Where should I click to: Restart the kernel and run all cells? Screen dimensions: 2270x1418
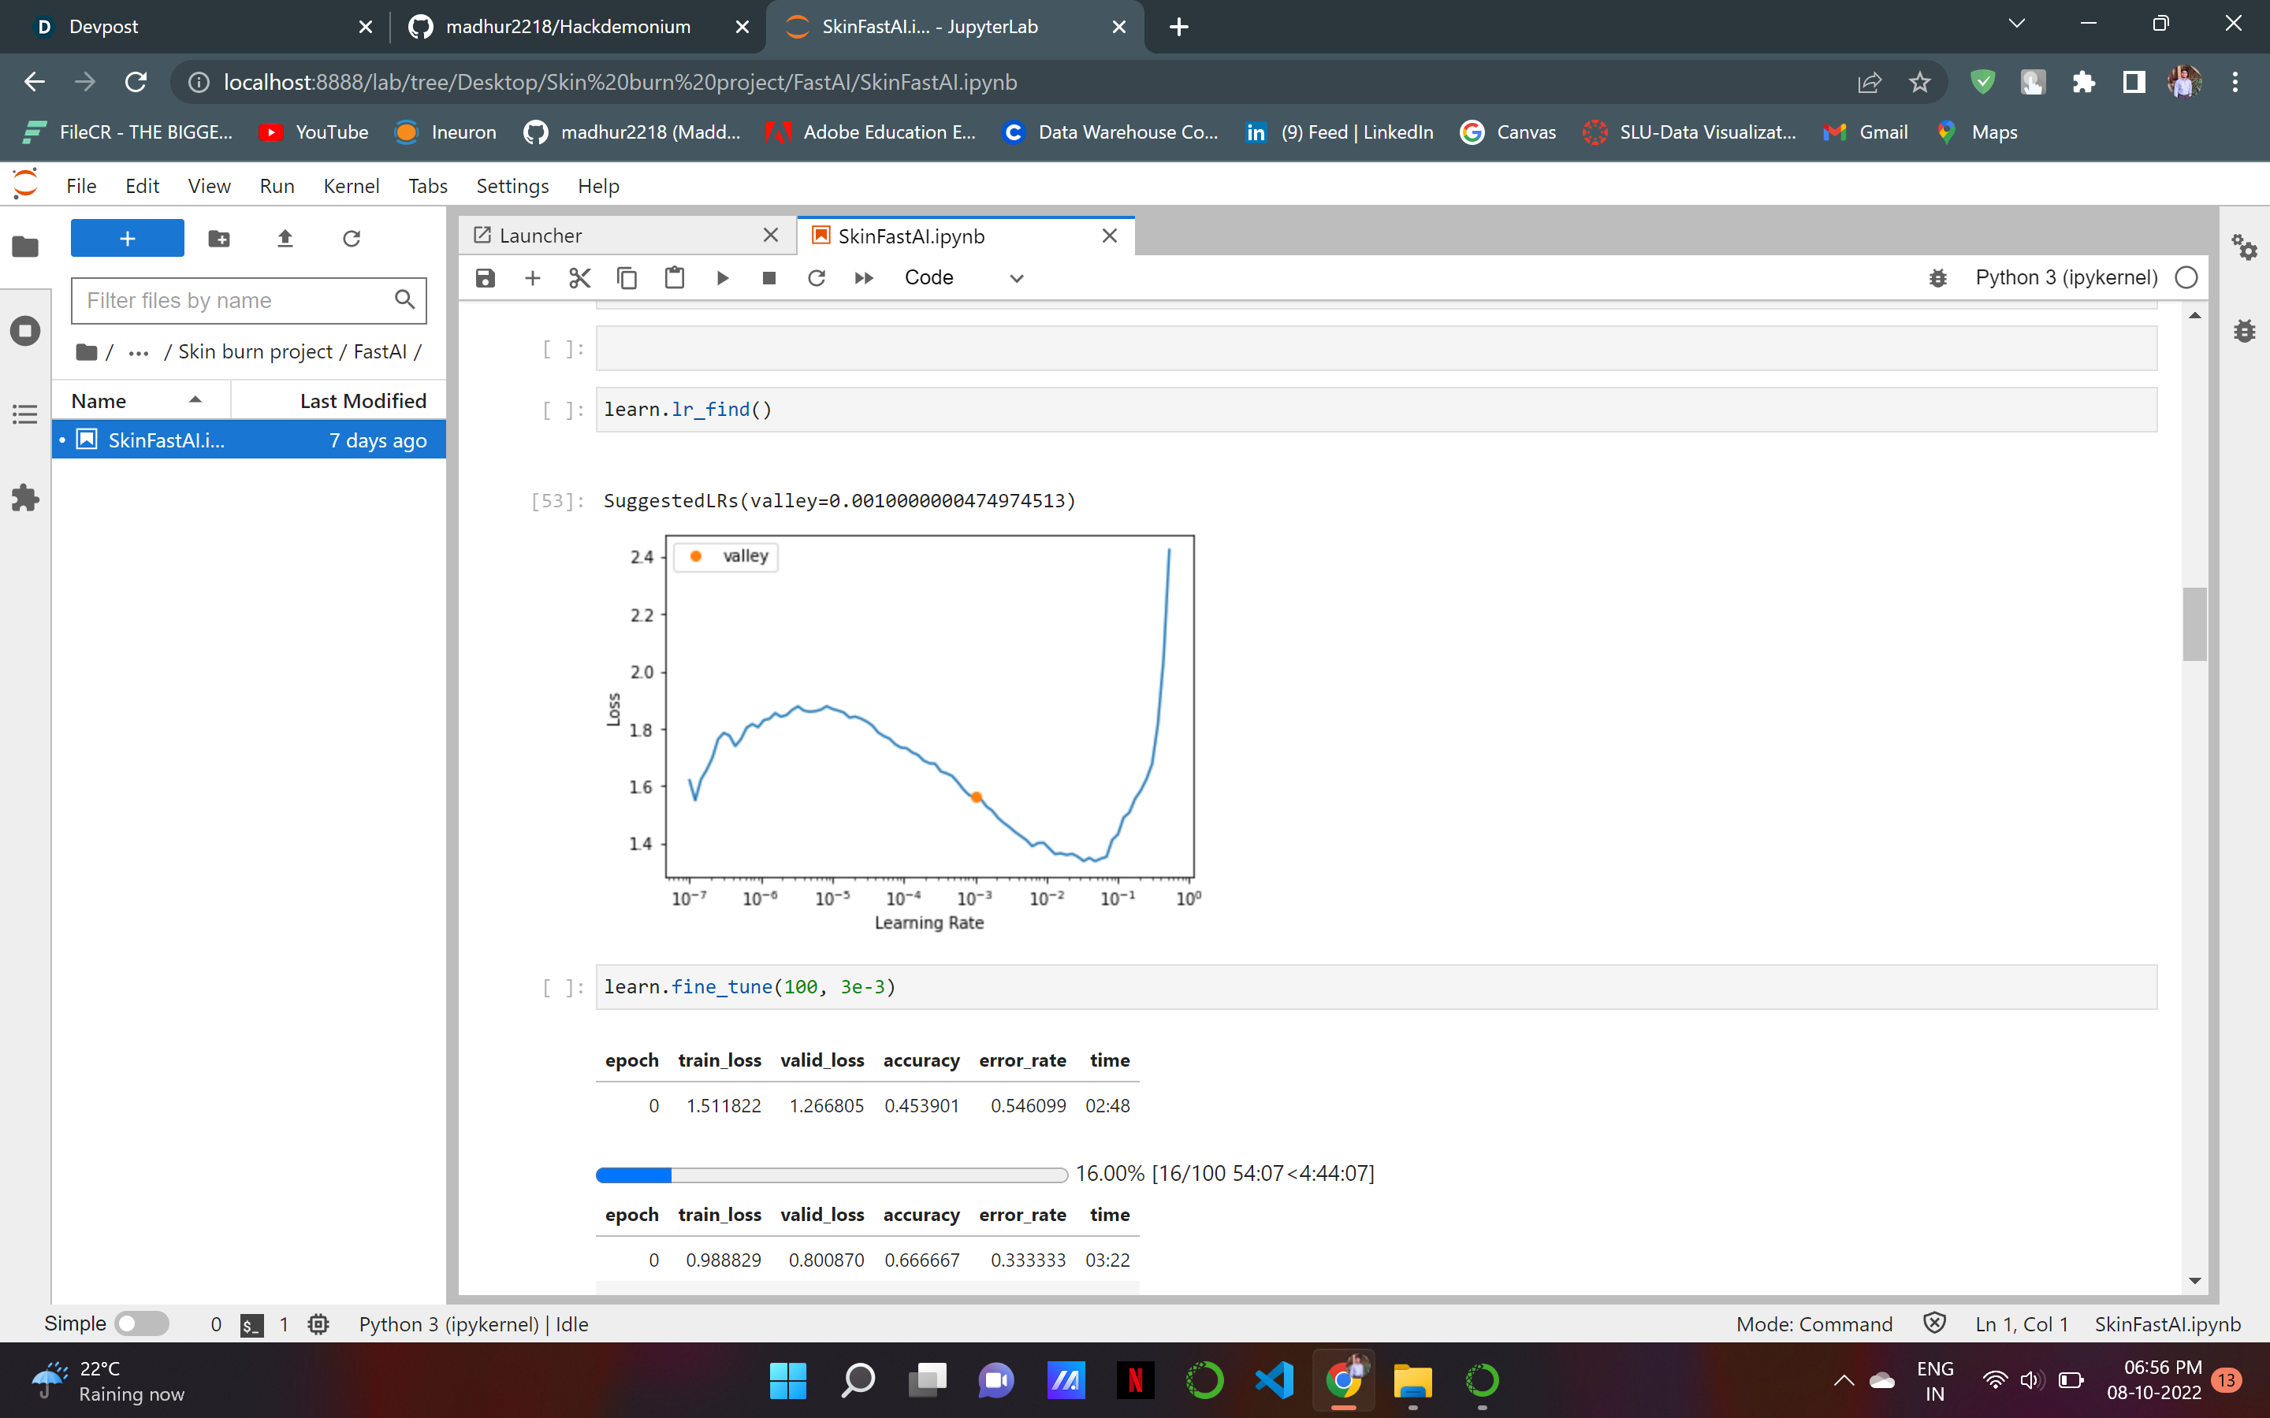point(864,277)
